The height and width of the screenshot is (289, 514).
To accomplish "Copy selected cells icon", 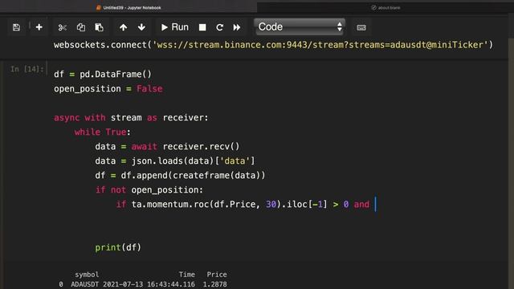I will click(x=80, y=27).
